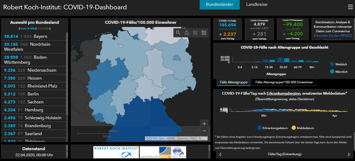Click the Universität Bonn logo
The image size is (355, 161).
[x=163, y=152]
